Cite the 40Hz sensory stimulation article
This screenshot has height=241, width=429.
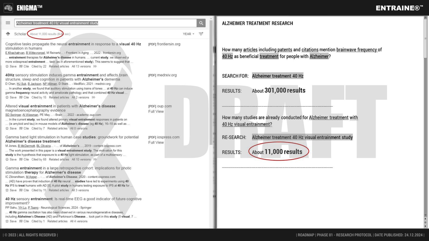[24, 97]
